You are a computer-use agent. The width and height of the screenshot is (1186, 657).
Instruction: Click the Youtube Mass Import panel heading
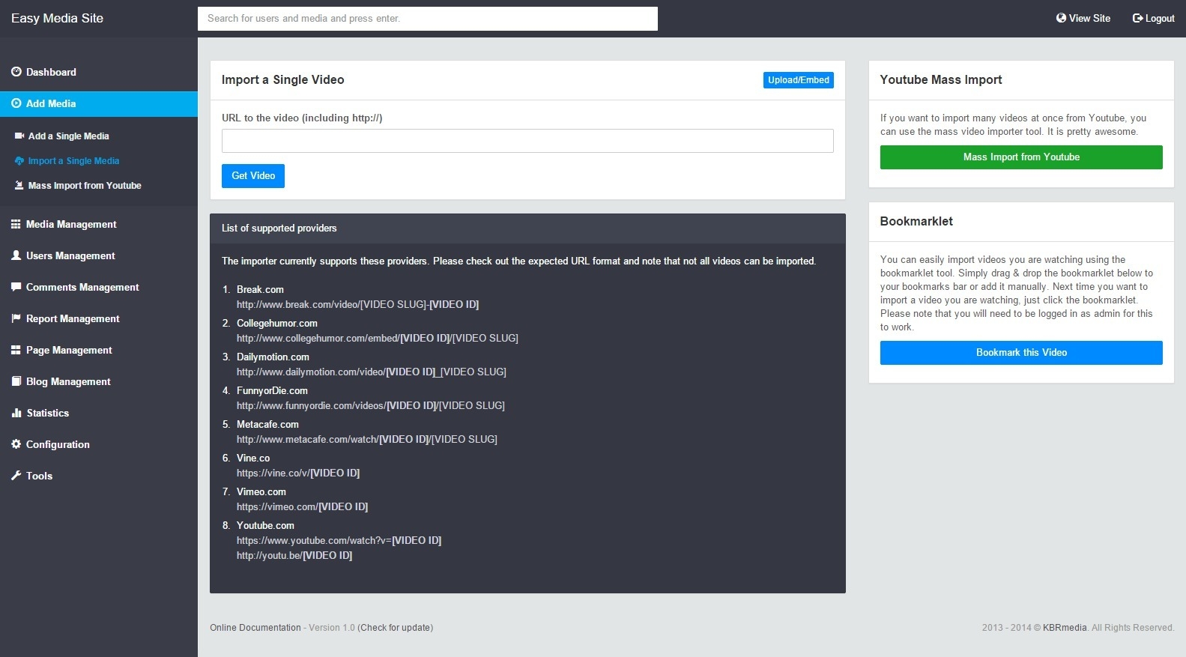[941, 80]
